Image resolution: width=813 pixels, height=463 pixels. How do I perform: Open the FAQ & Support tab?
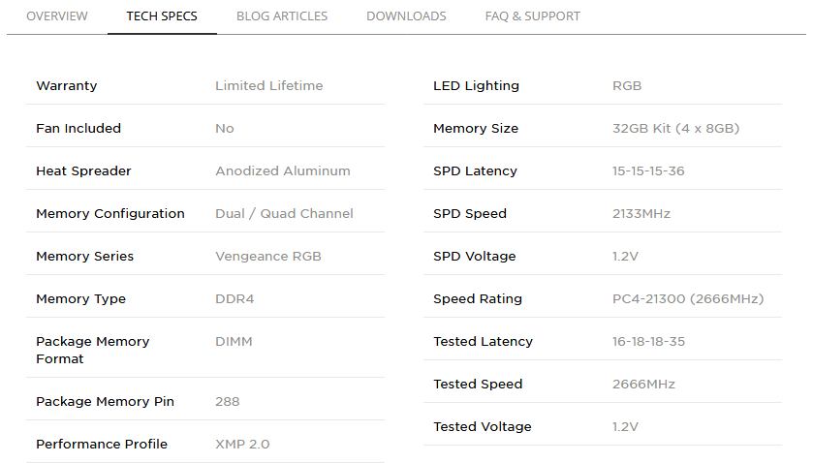coord(533,16)
